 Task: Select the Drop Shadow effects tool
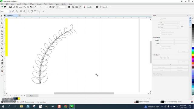[x=2, y=60]
